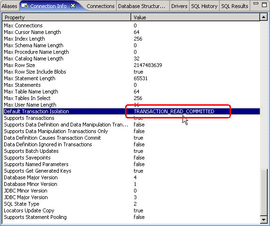Select the Supports Get Generated Keys row
The width and height of the screenshot is (270, 226).
coord(132,171)
